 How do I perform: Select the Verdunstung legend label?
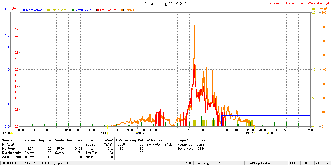(83, 10)
